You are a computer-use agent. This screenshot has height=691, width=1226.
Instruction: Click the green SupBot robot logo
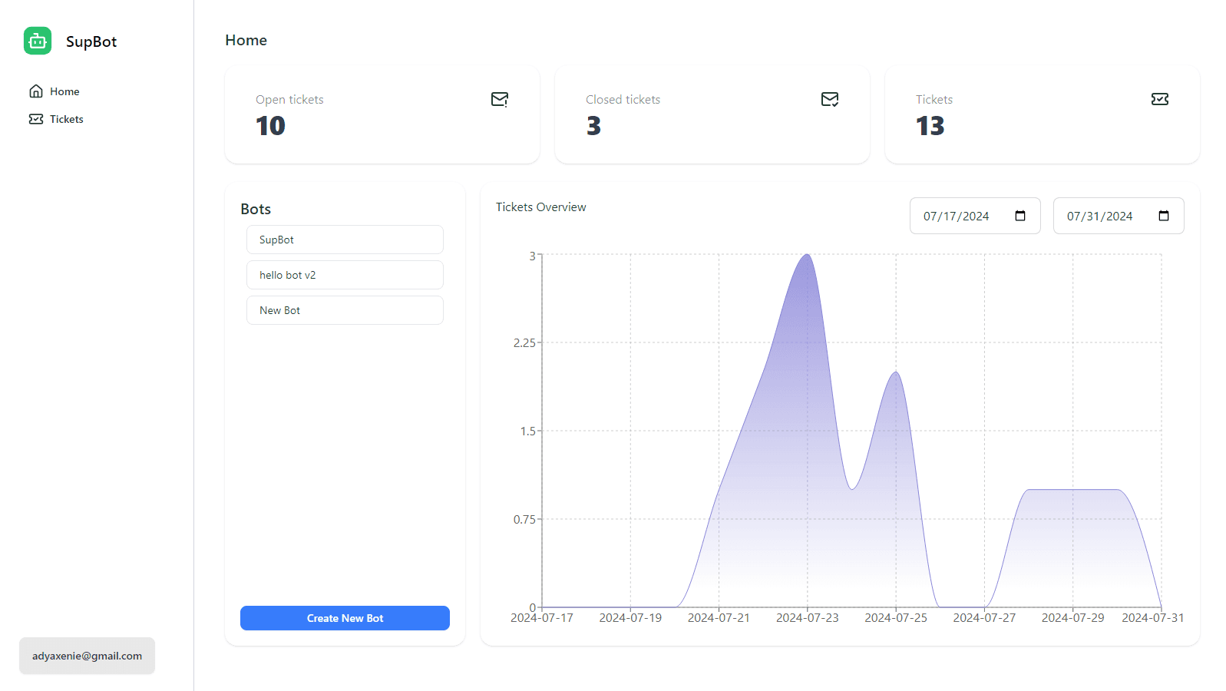pyautogui.click(x=38, y=41)
